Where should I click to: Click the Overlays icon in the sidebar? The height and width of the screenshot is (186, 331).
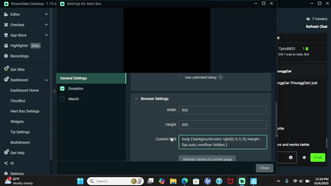pyautogui.click(x=6, y=25)
